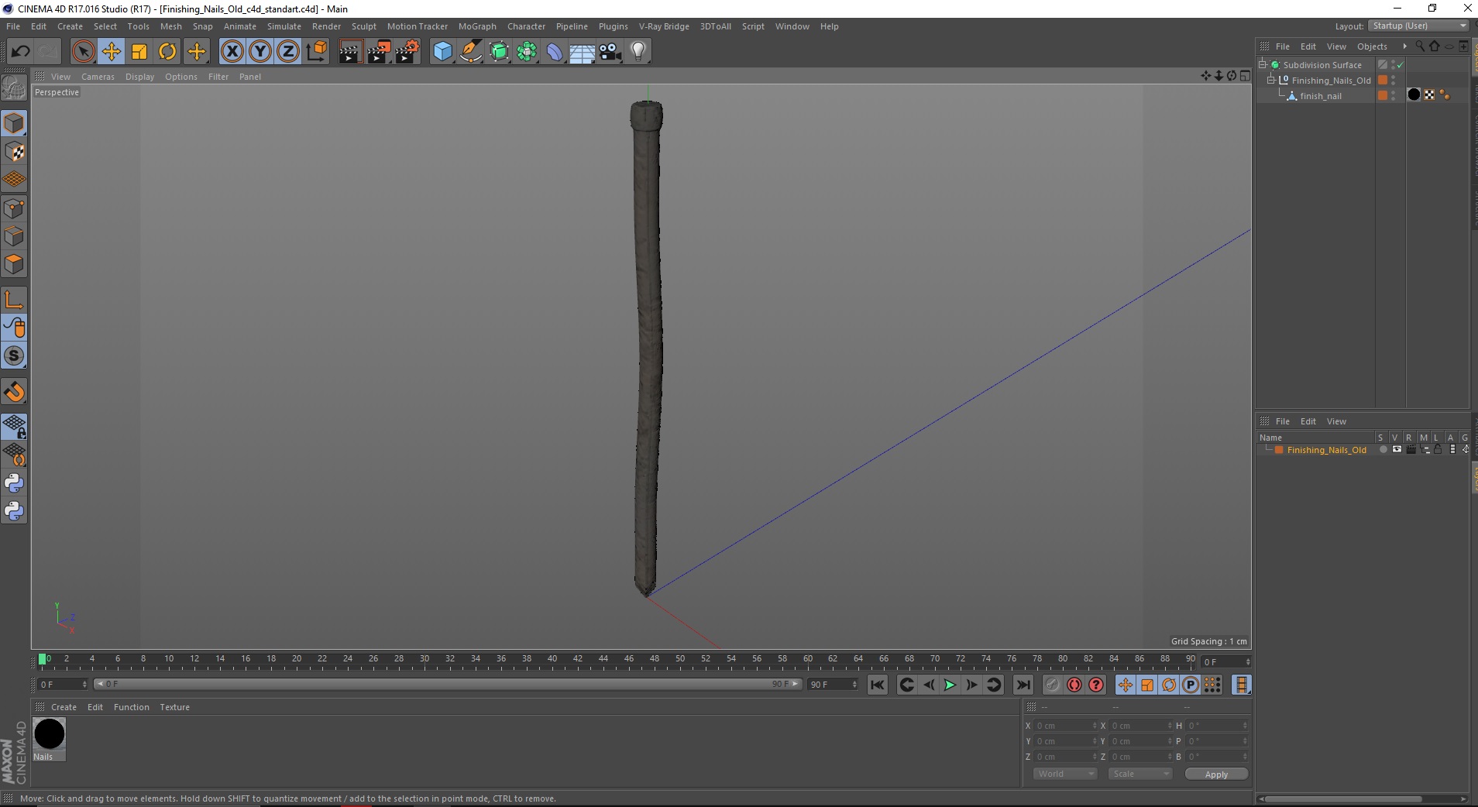Select finish_nail object in tree

point(1321,96)
